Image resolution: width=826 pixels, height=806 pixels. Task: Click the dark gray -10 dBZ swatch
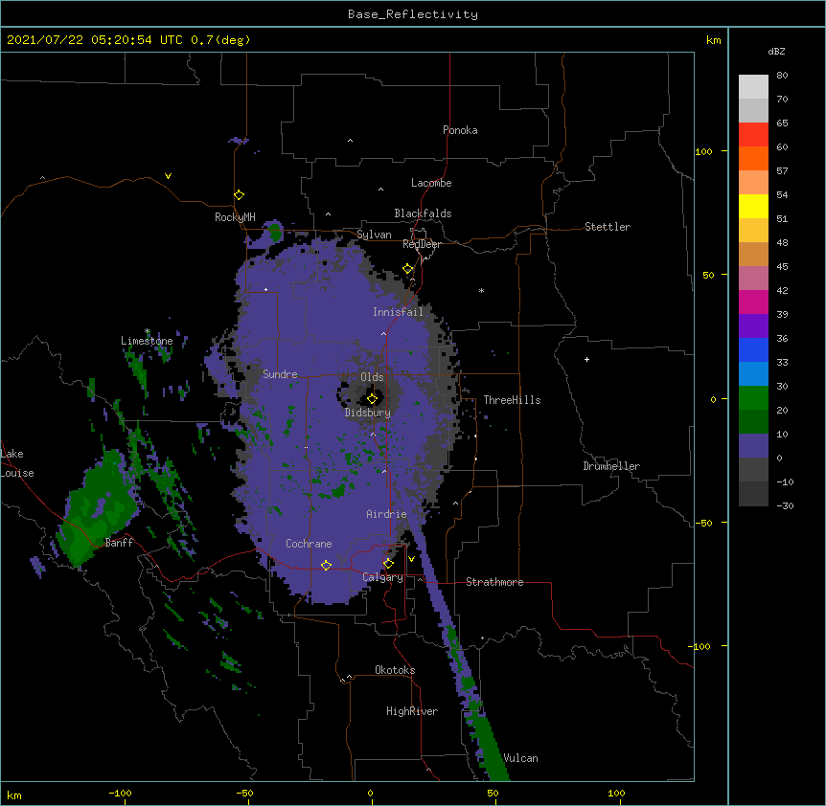point(753,494)
